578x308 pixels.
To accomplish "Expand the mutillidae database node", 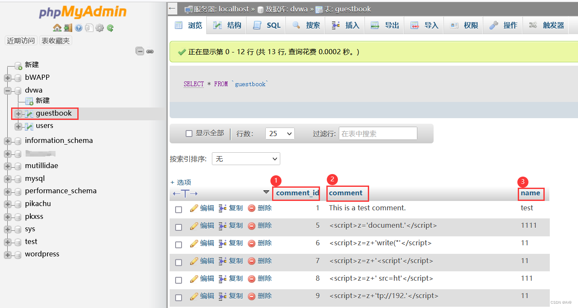I will [8, 166].
